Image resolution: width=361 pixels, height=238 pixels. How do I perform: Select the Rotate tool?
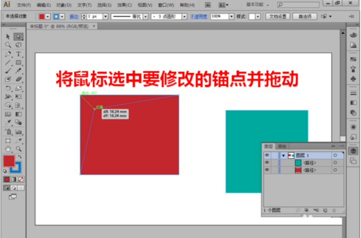[8, 88]
